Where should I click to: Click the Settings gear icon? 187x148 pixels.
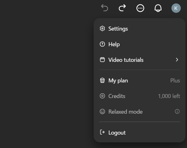[102, 29]
